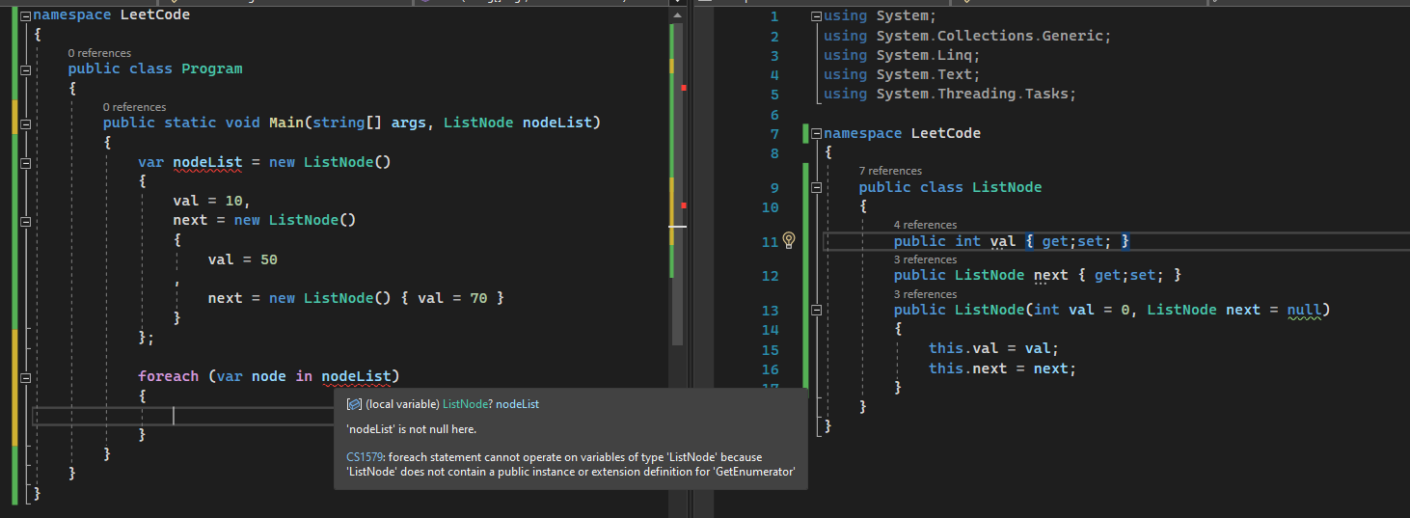Click the upper red error marker on scrollbar
The image size is (1410, 518).
pos(684,88)
